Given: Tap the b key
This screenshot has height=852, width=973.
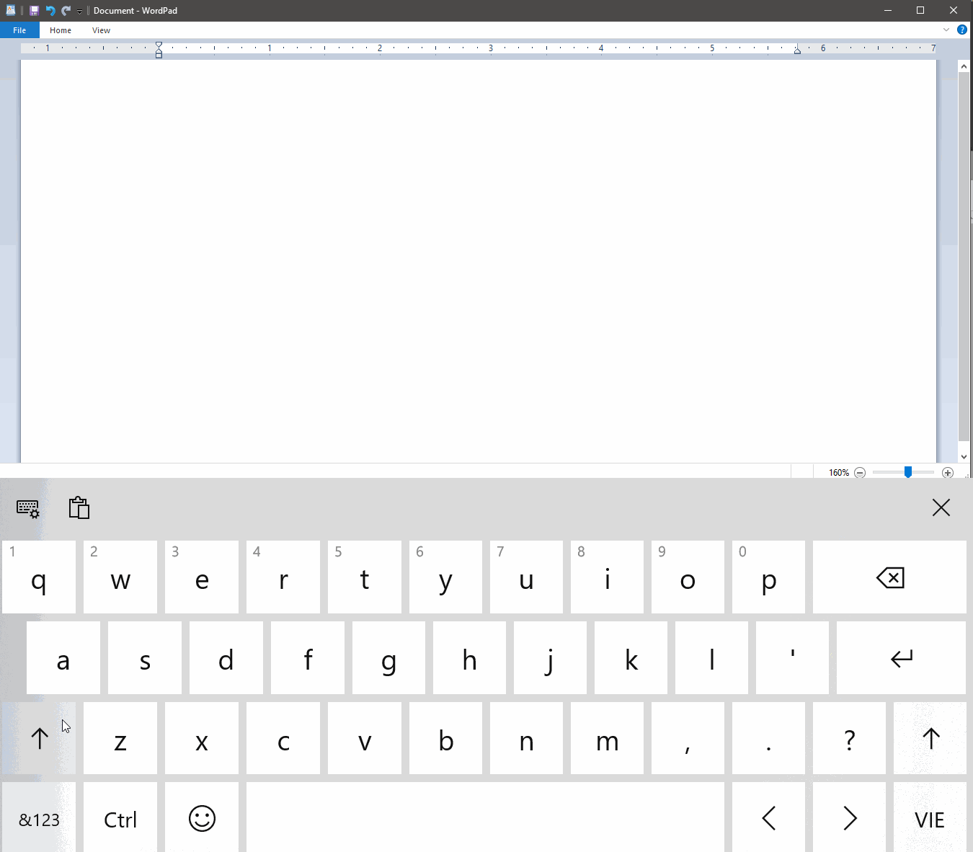Looking at the screenshot, I should (445, 738).
